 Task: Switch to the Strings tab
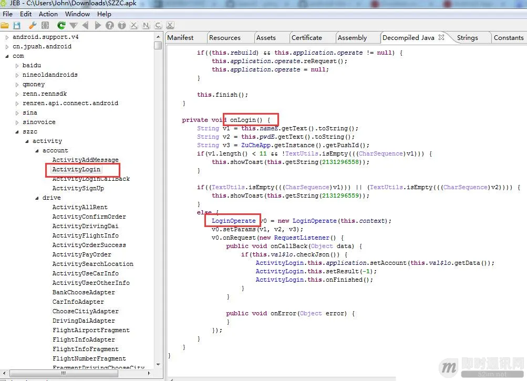[x=467, y=38]
